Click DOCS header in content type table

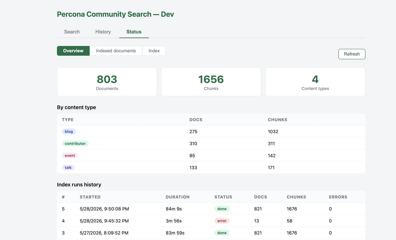point(196,120)
